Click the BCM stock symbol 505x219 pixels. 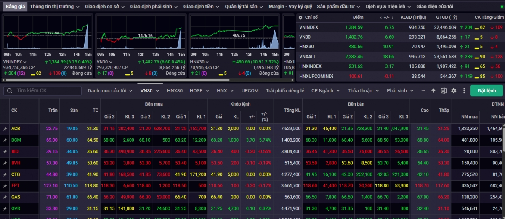click(x=16, y=140)
